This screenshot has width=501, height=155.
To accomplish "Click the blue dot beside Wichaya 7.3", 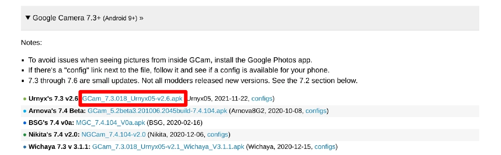I will tap(25, 147).
